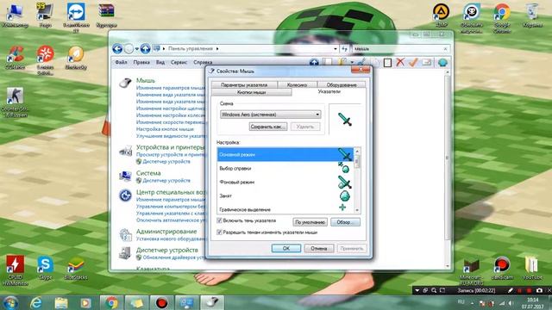The width and height of the screenshot is (552, 310).
Task: Click the Центр специальных возможностей icon
Action: tap(125, 195)
